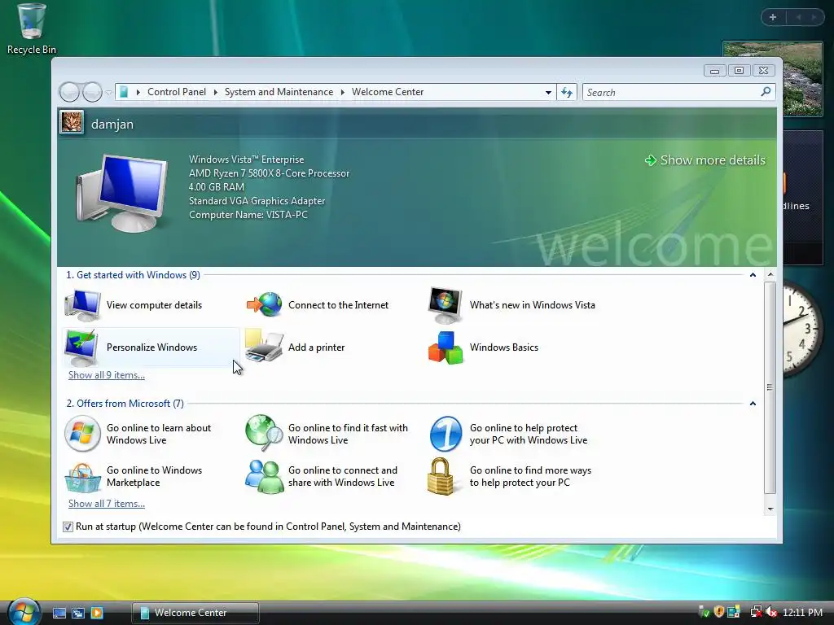Click the damjan user account picture

(x=72, y=123)
